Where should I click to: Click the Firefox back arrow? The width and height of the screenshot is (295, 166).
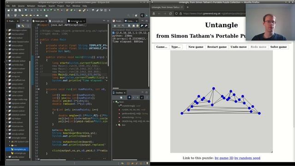coord(159,13)
